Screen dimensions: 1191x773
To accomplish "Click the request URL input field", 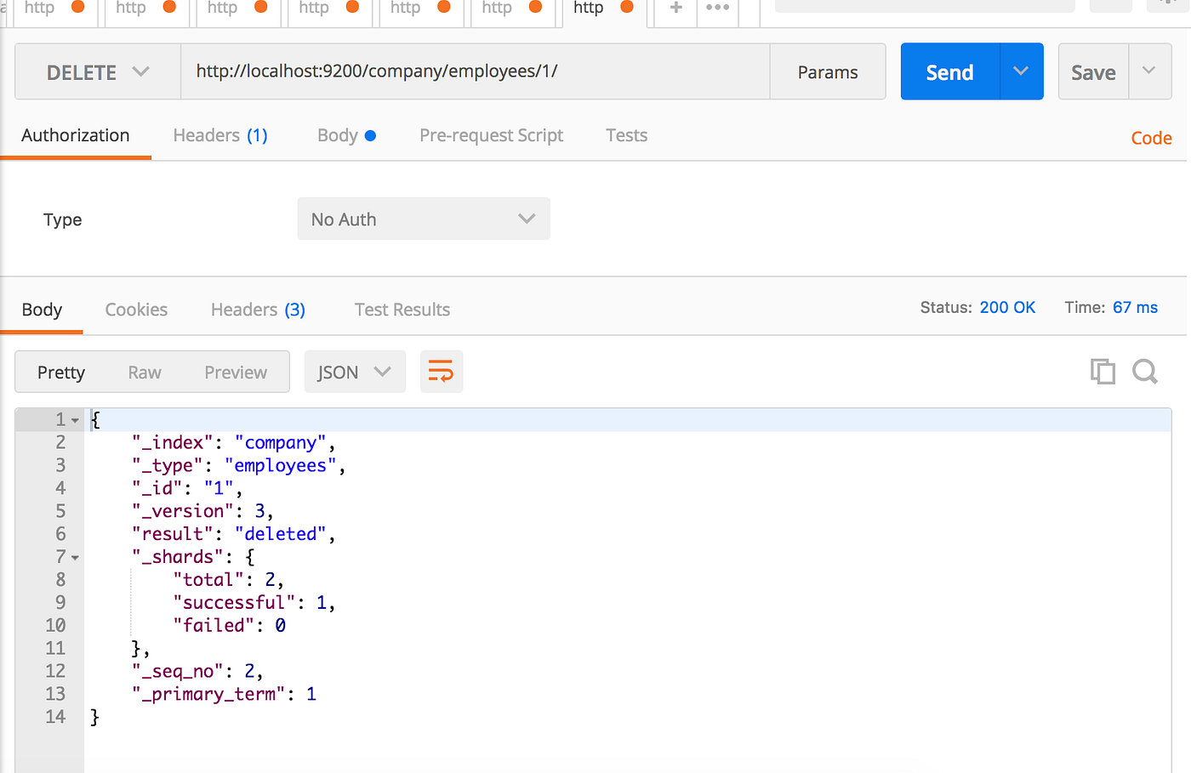I will [x=476, y=71].
